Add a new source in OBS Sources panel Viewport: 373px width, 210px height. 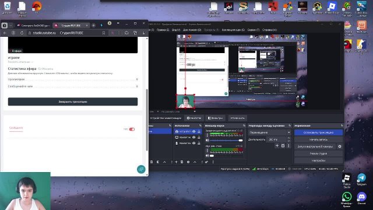click(176, 162)
